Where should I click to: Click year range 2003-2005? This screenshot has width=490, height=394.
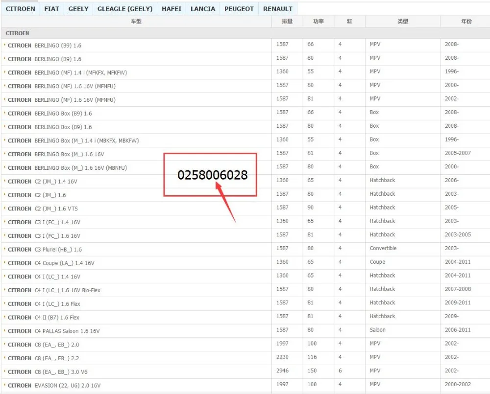pyautogui.click(x=458, y=234)
